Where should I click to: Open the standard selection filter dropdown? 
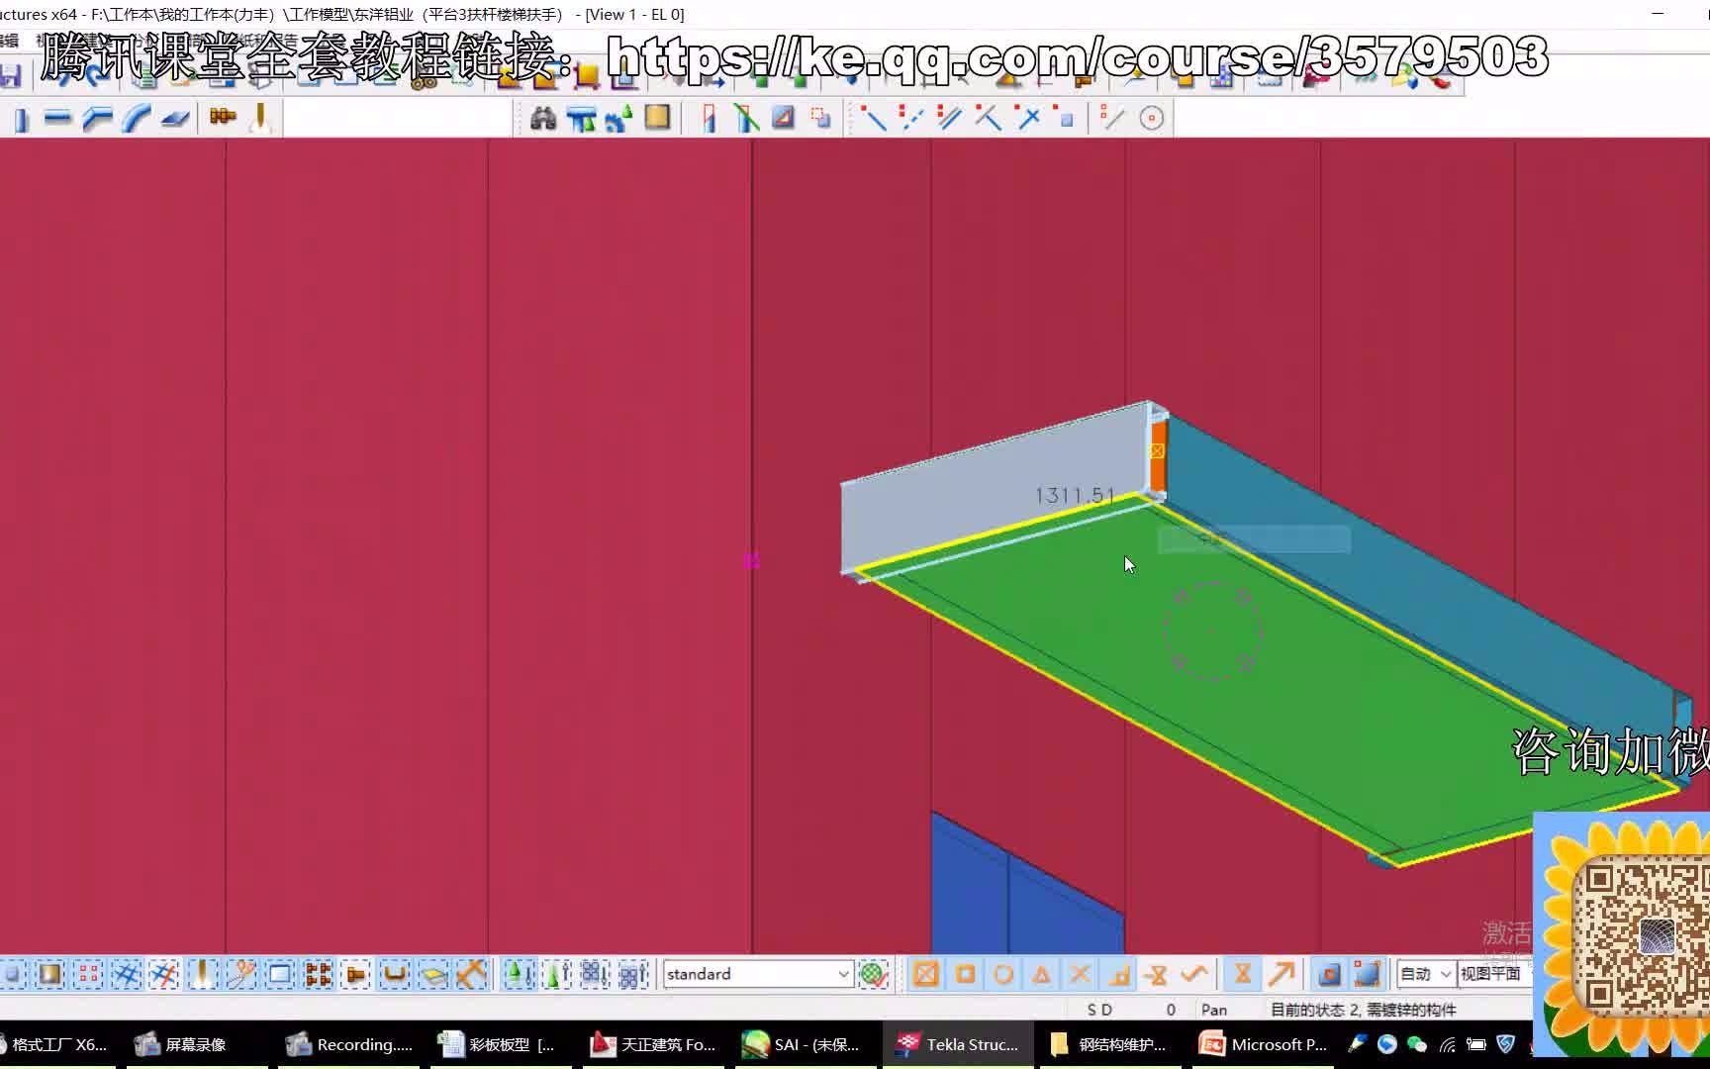click(x=758, y=974)
